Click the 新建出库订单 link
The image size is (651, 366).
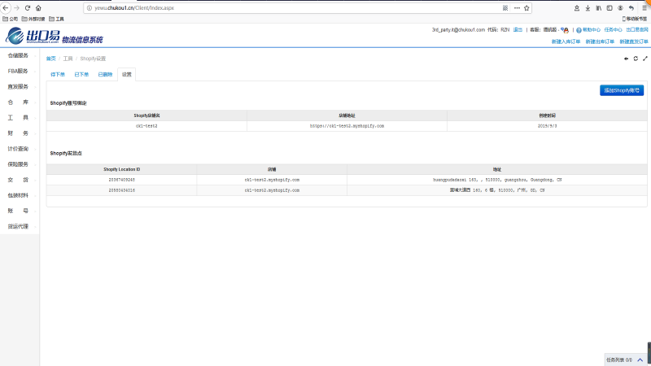pos(600,41)
